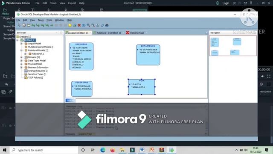This screenshot has width=273, height=154.
Task: Click the Windows Start button
Action: click(5, 150)
